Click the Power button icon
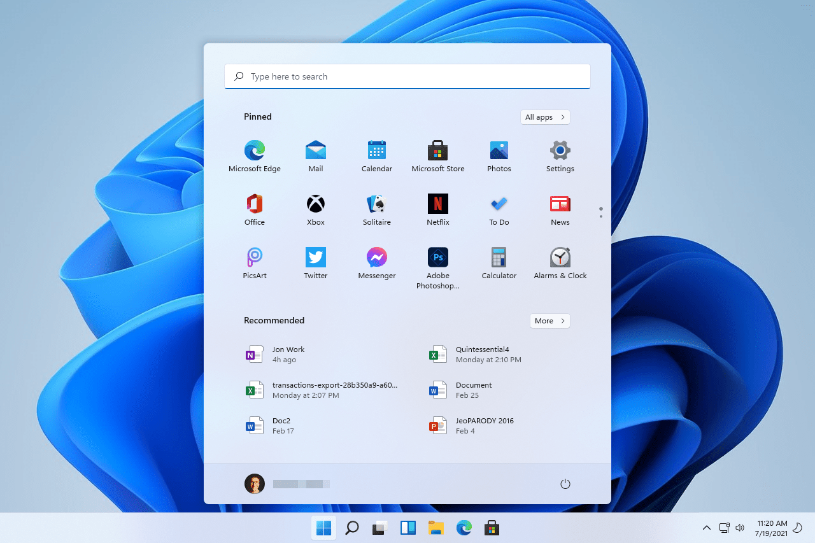Viewport: 815px width, 543px height. click(x=565, y=484)
